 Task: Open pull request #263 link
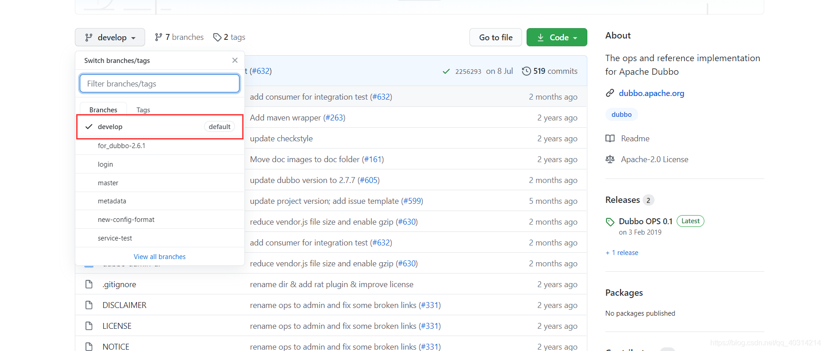(334, 118)
